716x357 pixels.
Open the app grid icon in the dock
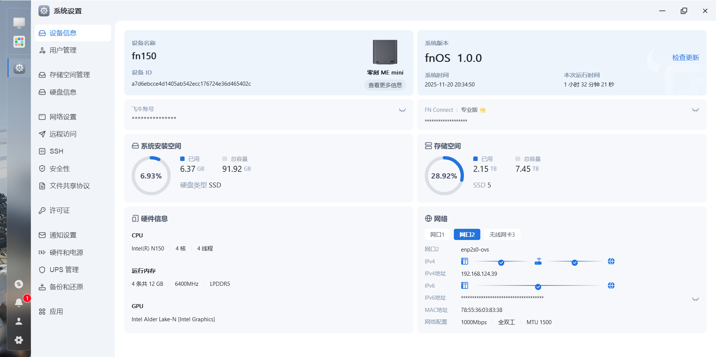point(19,41)
